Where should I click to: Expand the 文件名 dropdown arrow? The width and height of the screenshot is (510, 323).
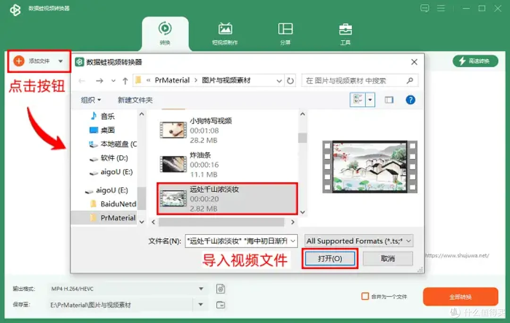click(293, 241)
